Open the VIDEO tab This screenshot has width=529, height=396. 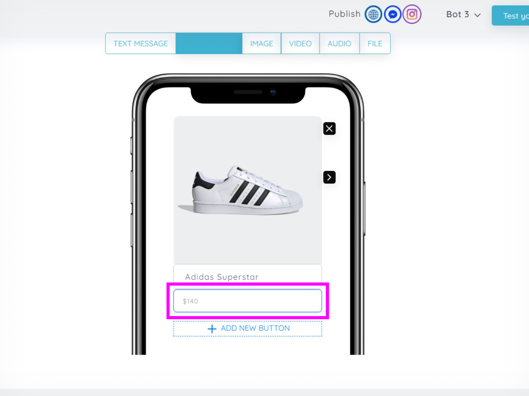point(300,43)
